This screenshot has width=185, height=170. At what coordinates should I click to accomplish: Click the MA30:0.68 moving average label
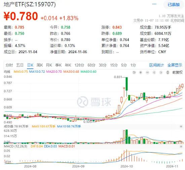tap(71, 72)
